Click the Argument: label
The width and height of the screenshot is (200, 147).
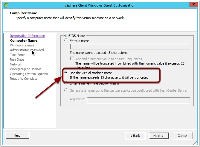click(x=77, y=99)
